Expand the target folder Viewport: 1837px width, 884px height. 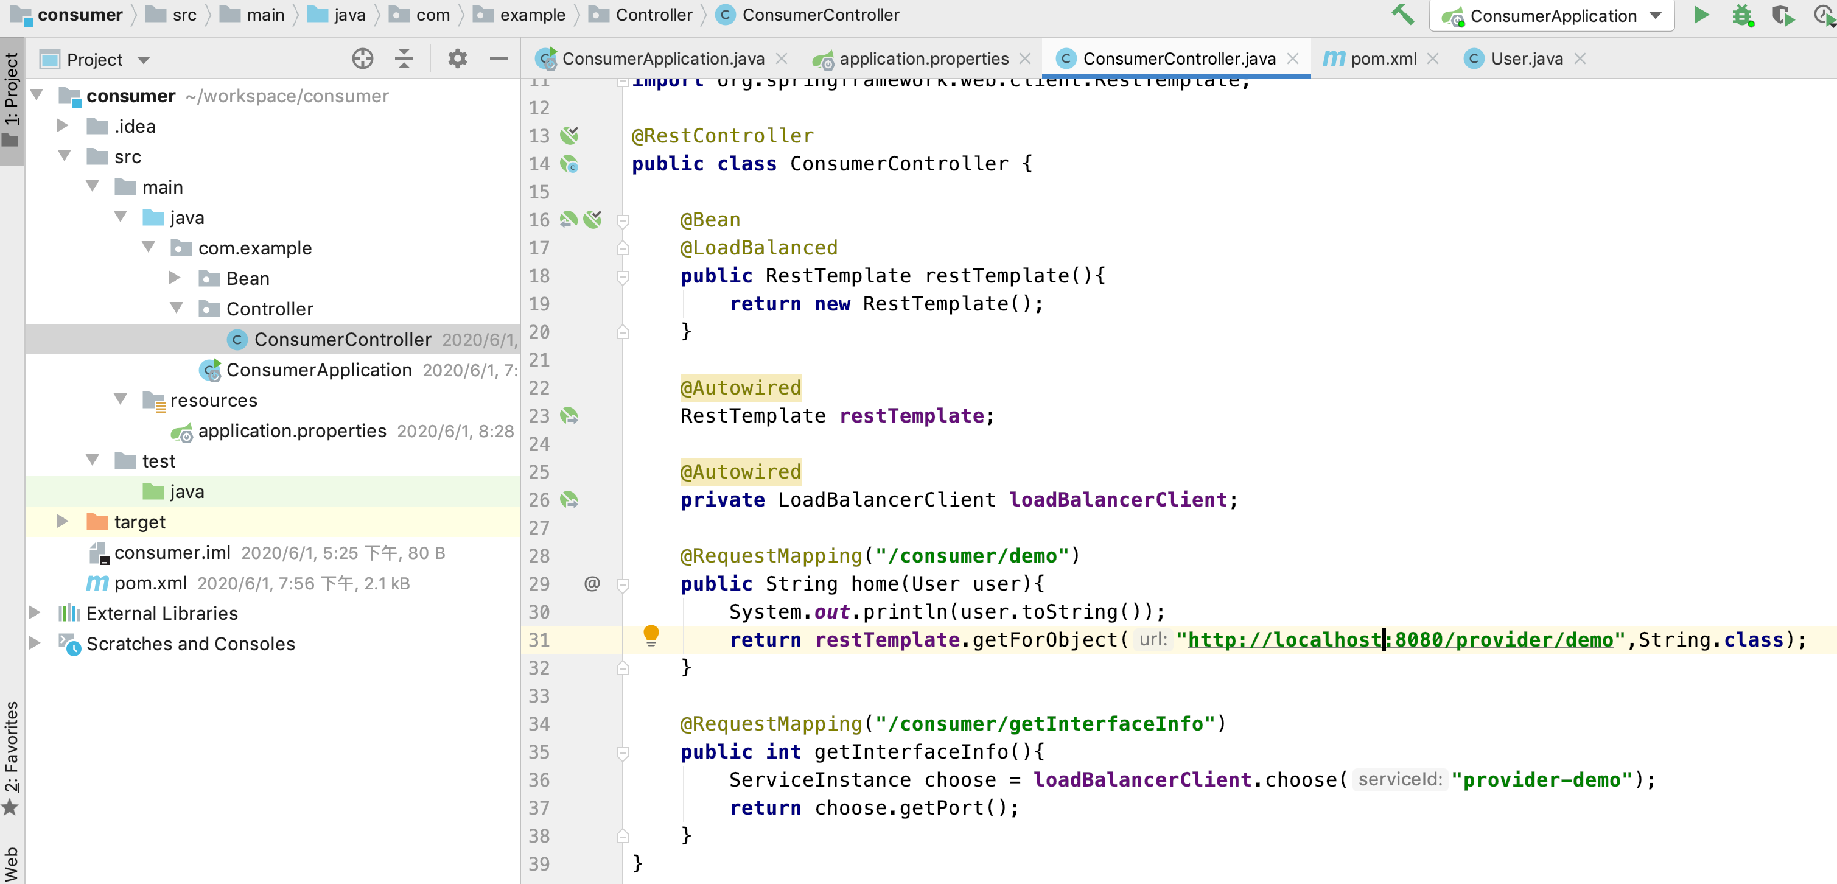pos(63,522)
